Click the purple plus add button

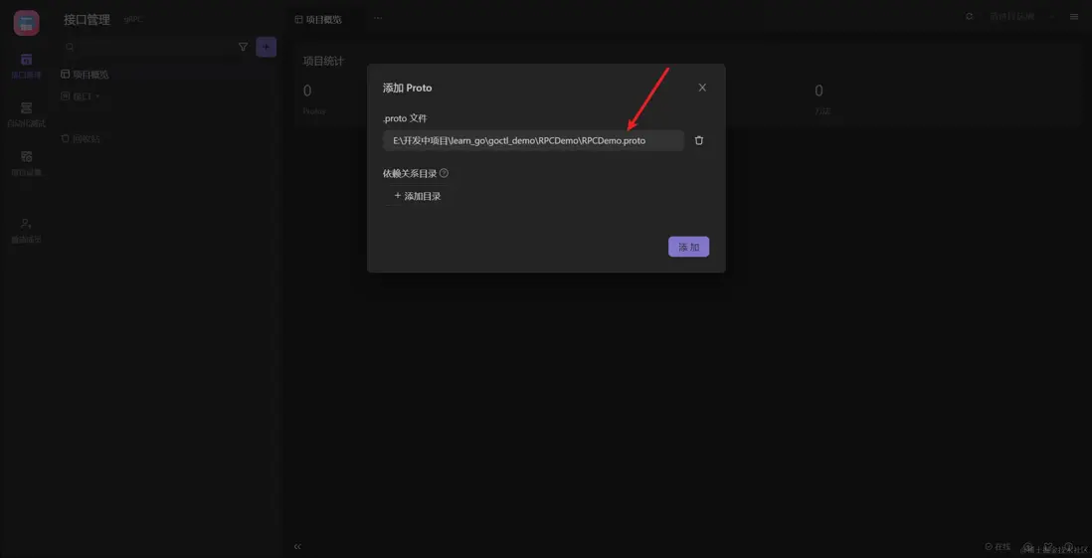266,47
